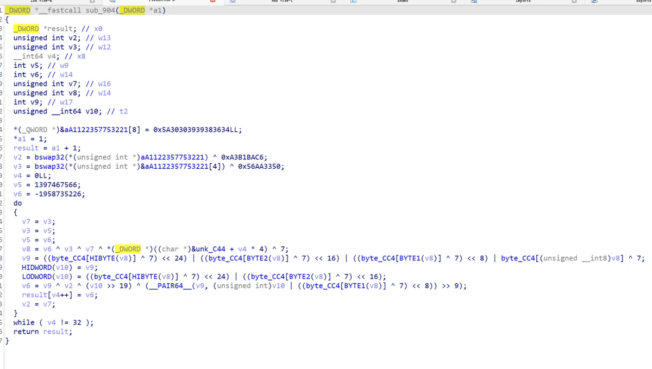
Task: Click the 'do' loop keyword
Action: 18,203
